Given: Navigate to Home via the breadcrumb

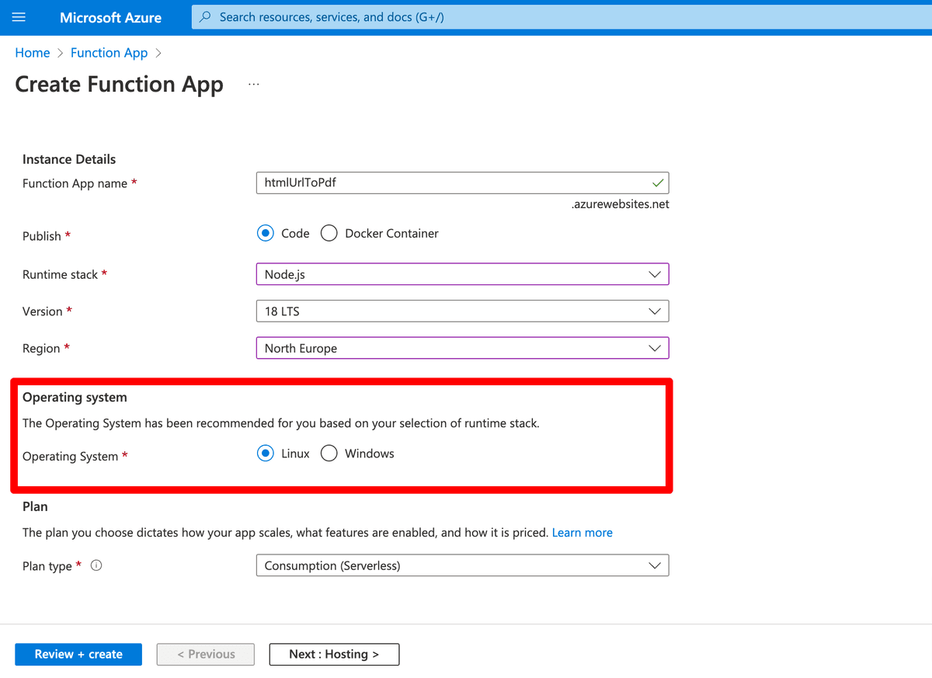Looking at the screenshot, I should 32,52.
